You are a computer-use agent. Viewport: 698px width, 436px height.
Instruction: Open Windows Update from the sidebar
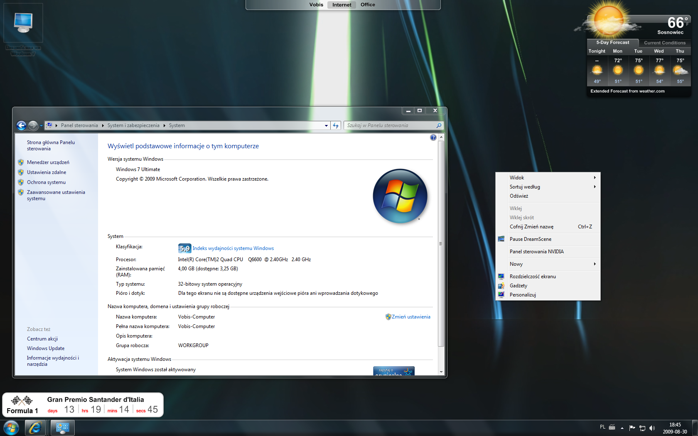coord(45,348)
